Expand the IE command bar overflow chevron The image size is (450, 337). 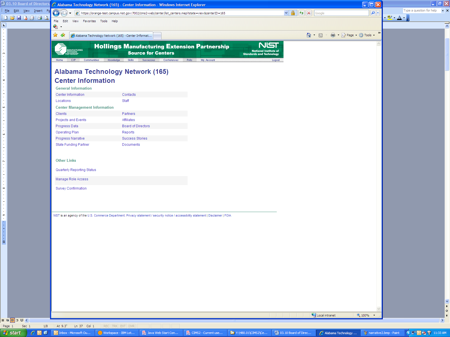pos(379,33)
